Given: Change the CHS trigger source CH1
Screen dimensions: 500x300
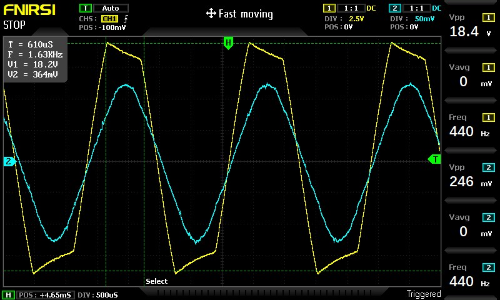Looking at the screenshot, I should 109,19.
